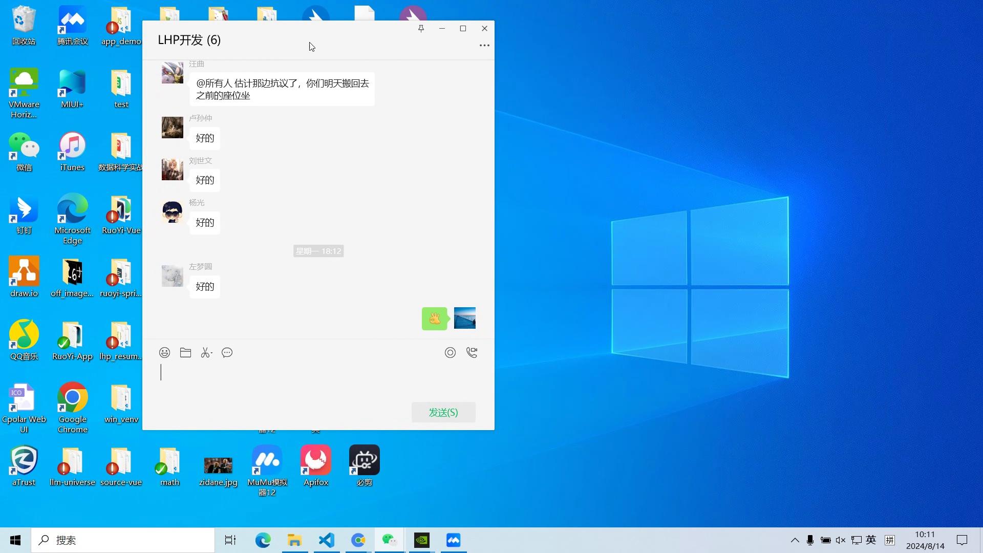Select the VMware Horizon desktop icon

[x=24, y=94]
